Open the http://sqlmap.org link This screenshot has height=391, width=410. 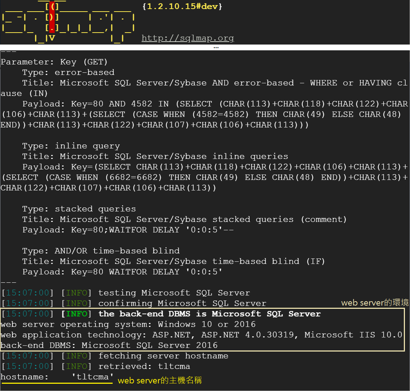coord(188,38)
